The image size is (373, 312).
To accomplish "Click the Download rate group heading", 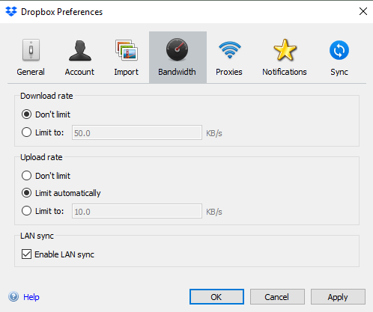I will click(x=46, y=96).
